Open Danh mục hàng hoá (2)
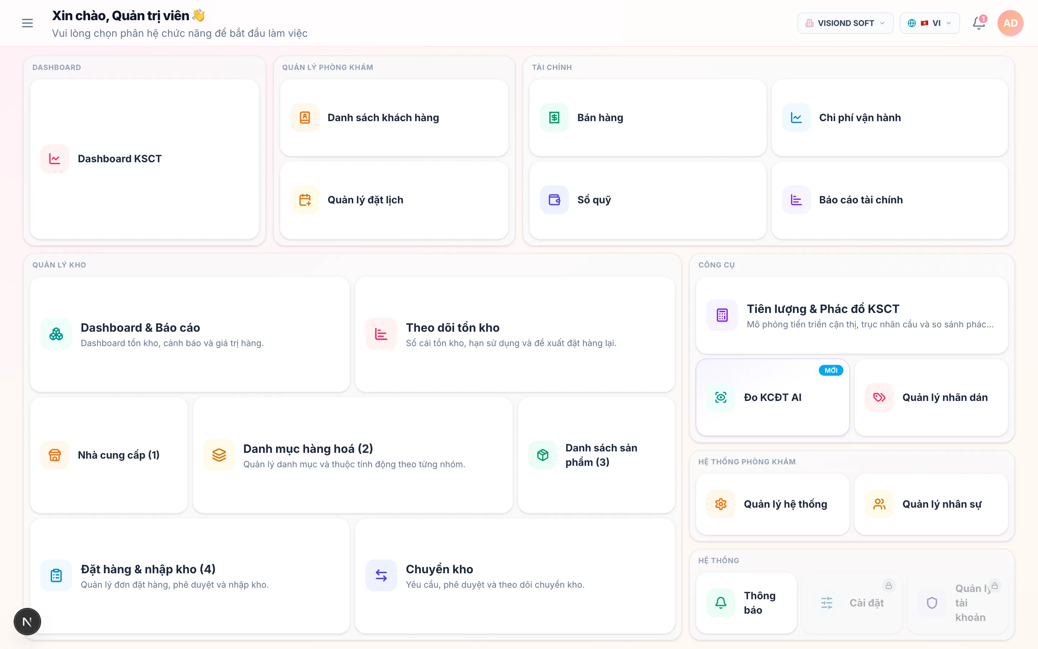1038x649 pixels. click(352, 455)
